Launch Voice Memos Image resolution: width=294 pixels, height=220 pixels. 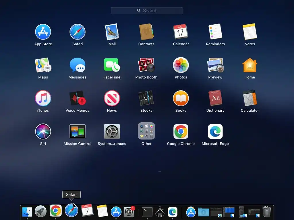[78, 98]
